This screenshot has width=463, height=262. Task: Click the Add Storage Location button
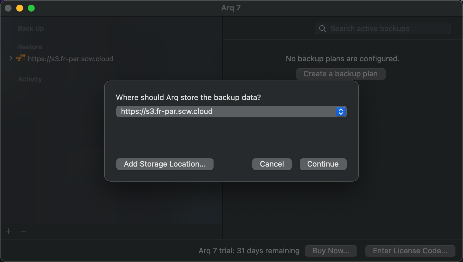pyautogui.click(x=165, y=164)
